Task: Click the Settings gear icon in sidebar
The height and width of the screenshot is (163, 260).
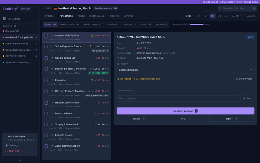Action: point(6,145)
